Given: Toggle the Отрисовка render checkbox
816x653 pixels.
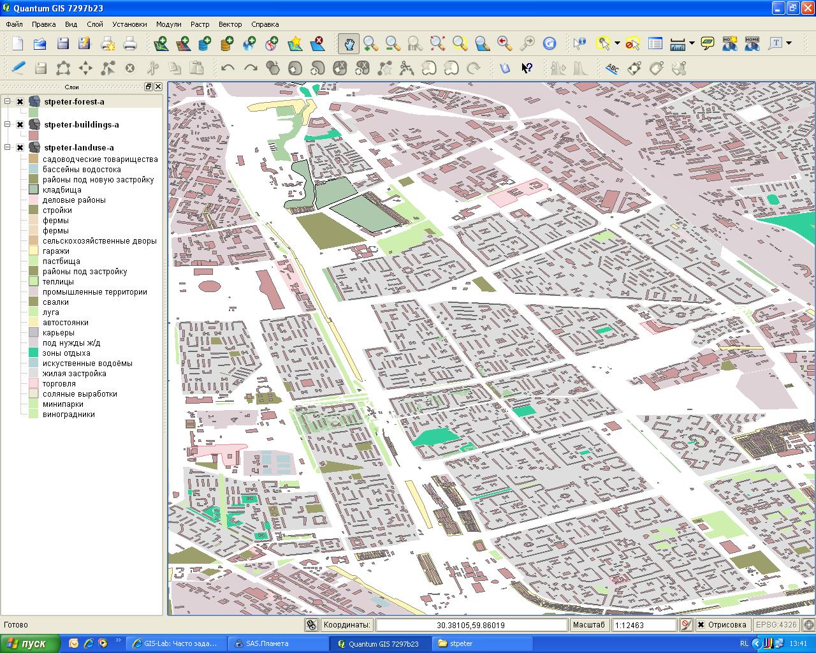Looking at the screenshot, I should 701,625.
